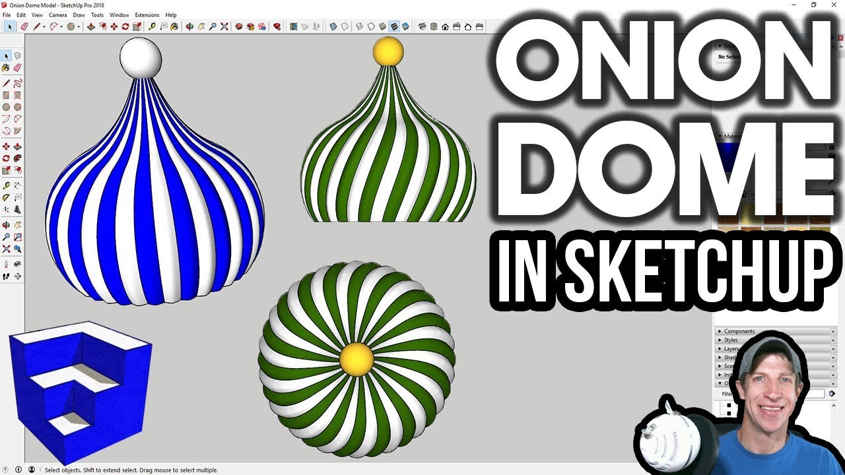This screenshot has height=475, width=845.
Task: Choose the Walk footprints tool
Action: [6, 276]
